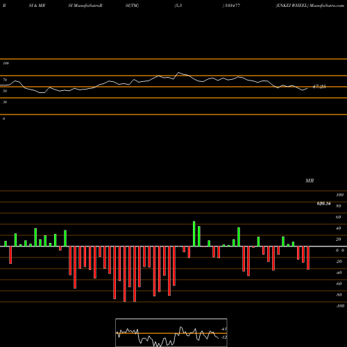Click the MR axis 60 label
The image size is (347, 347).
tap(339, 217)
